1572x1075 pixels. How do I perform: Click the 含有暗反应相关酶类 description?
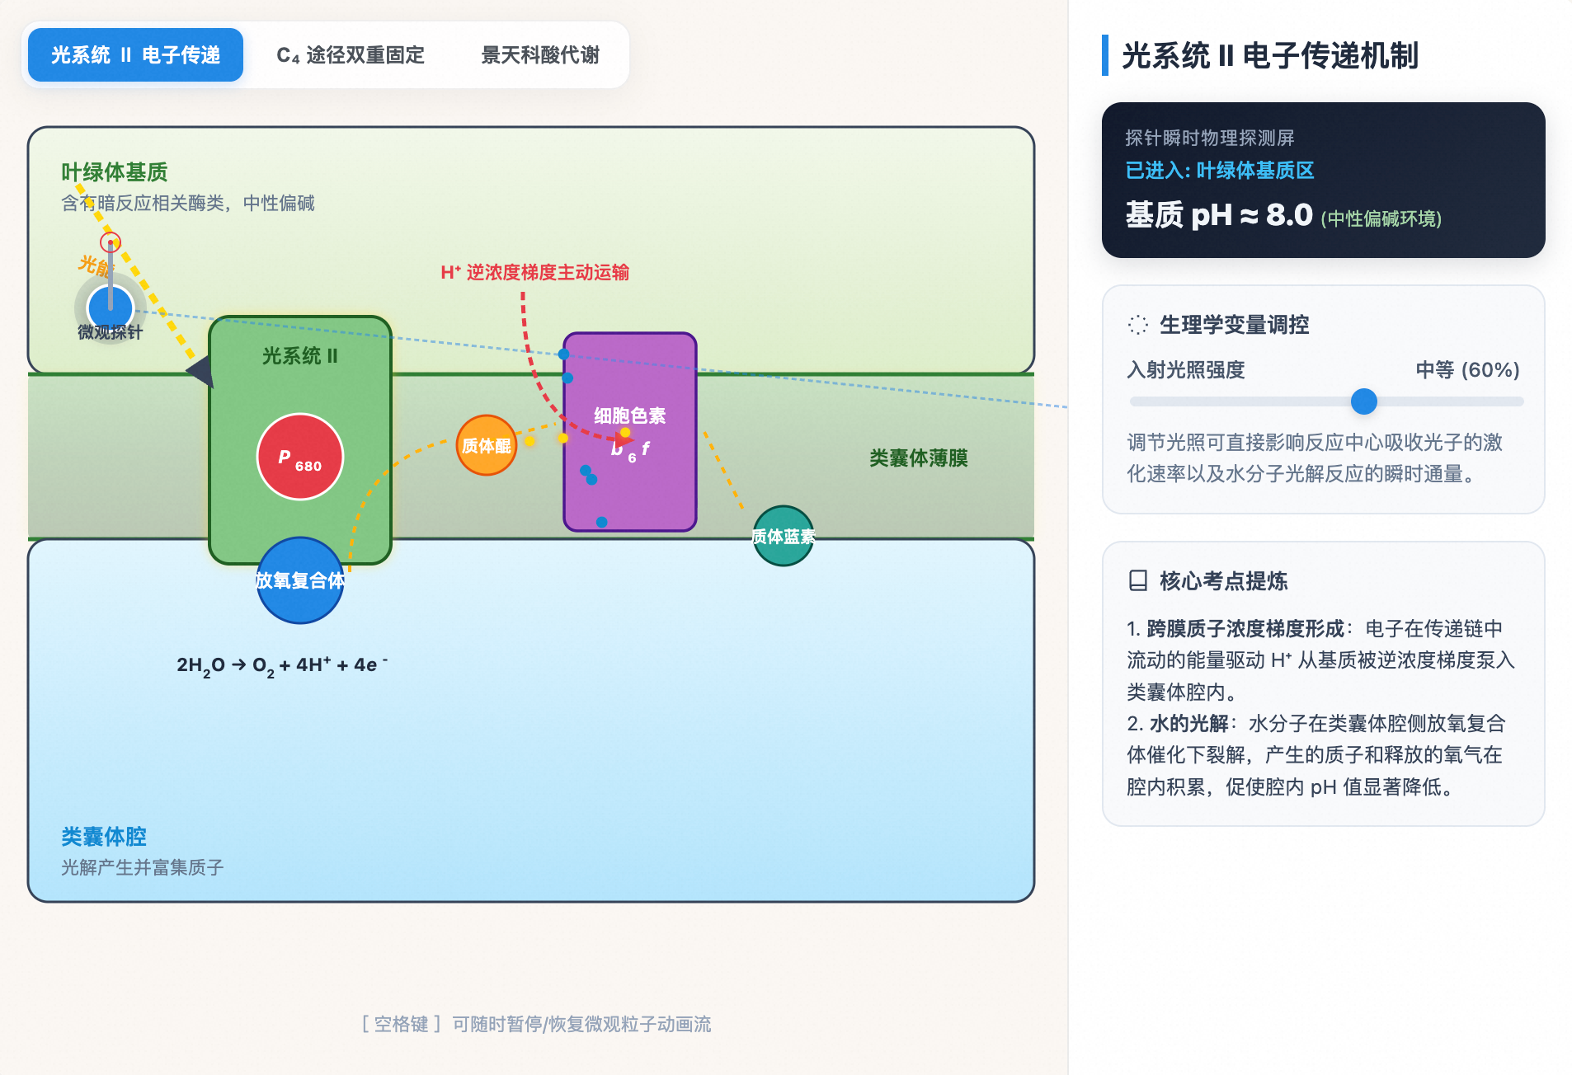point(188,203)
